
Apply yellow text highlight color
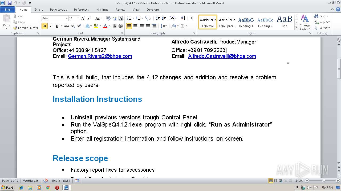click(96, 26)
